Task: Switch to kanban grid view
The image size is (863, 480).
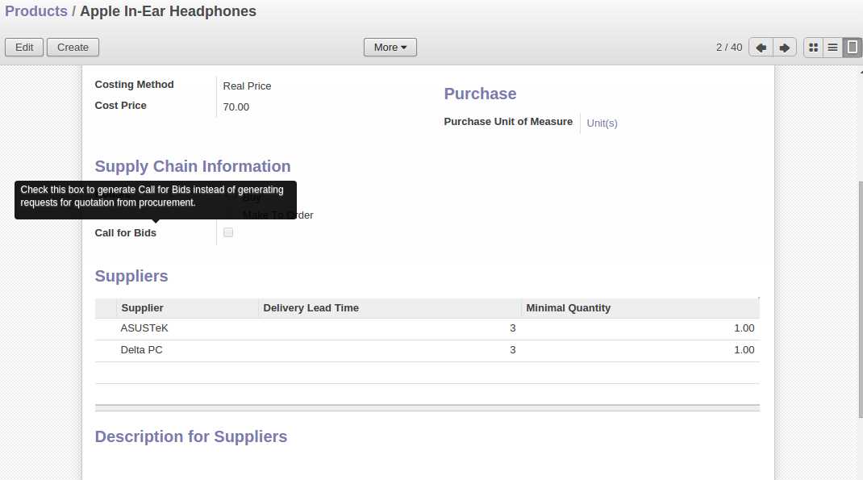Action: (x=813, y=48)
